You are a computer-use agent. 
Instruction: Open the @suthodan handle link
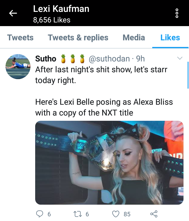(x=109, y=59)
